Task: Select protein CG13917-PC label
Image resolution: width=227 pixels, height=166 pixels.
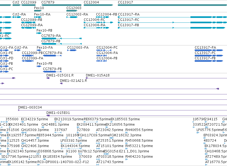Action: (205, 53)
